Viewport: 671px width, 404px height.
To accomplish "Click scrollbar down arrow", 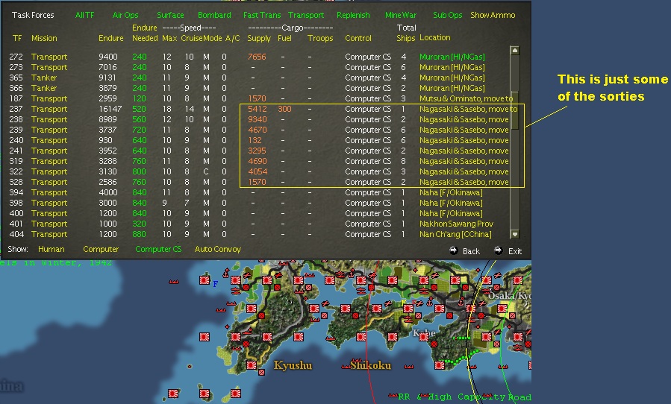I will point(515,234).
